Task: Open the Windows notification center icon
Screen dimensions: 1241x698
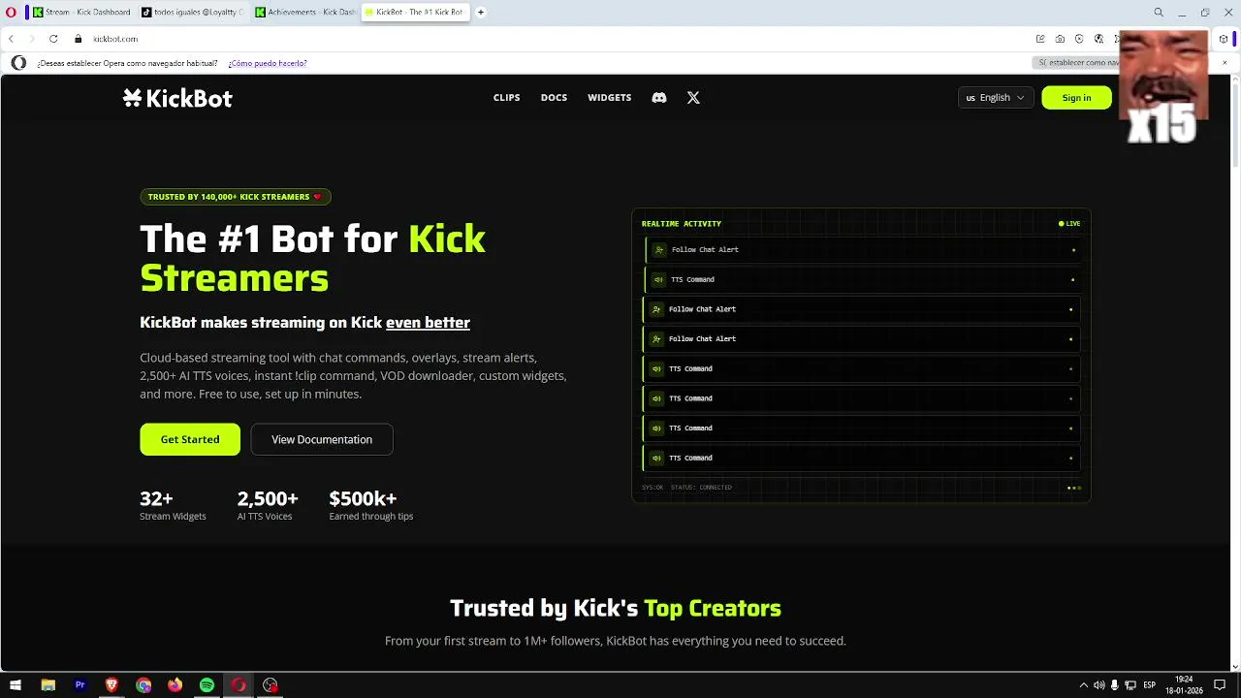Action: pyautogui.click(x=1220, y=685)
